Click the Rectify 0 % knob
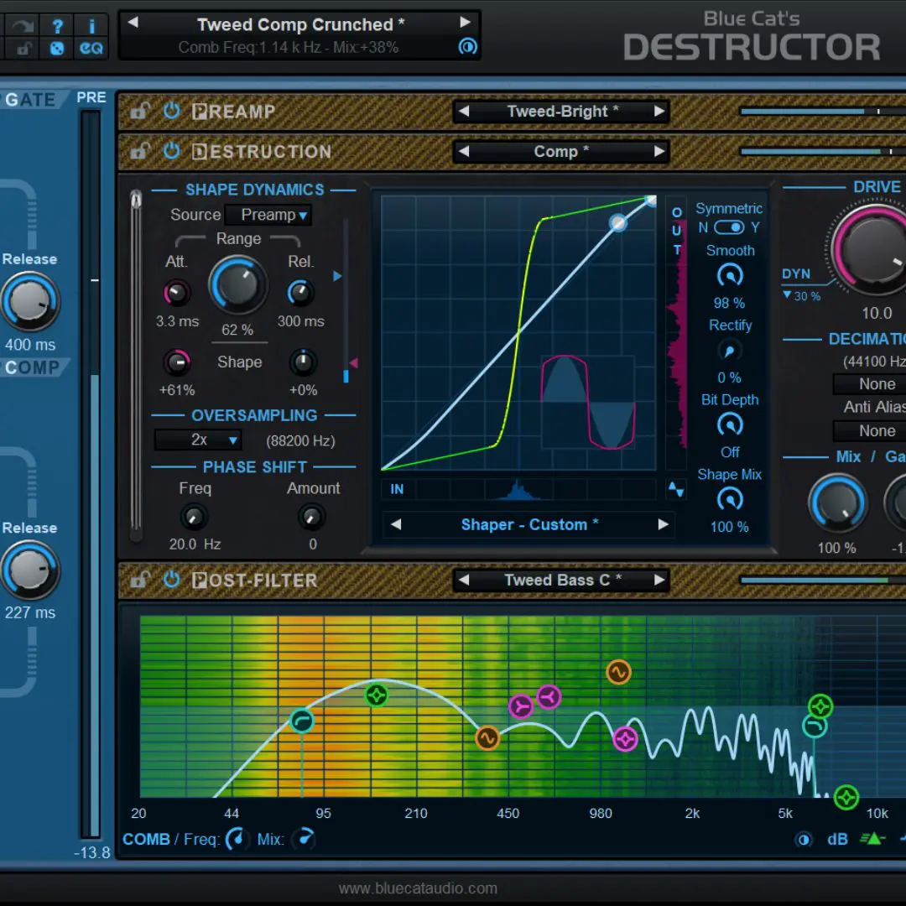The width and height of the screenshot is (906, 906). coord(730,351)
